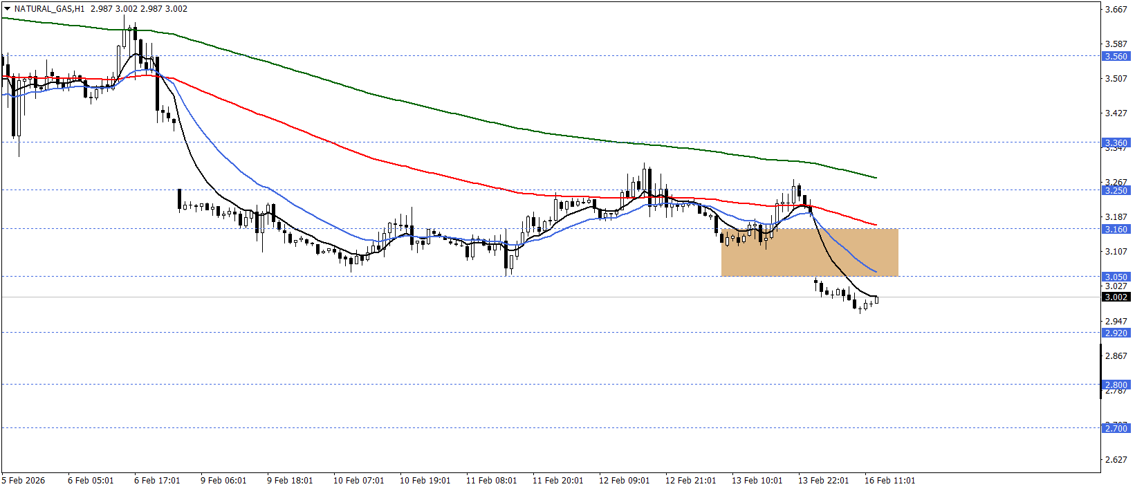Click the 3.250 level tag
This screenshot has height=489, width=1135.
[x=1115, y=190]
